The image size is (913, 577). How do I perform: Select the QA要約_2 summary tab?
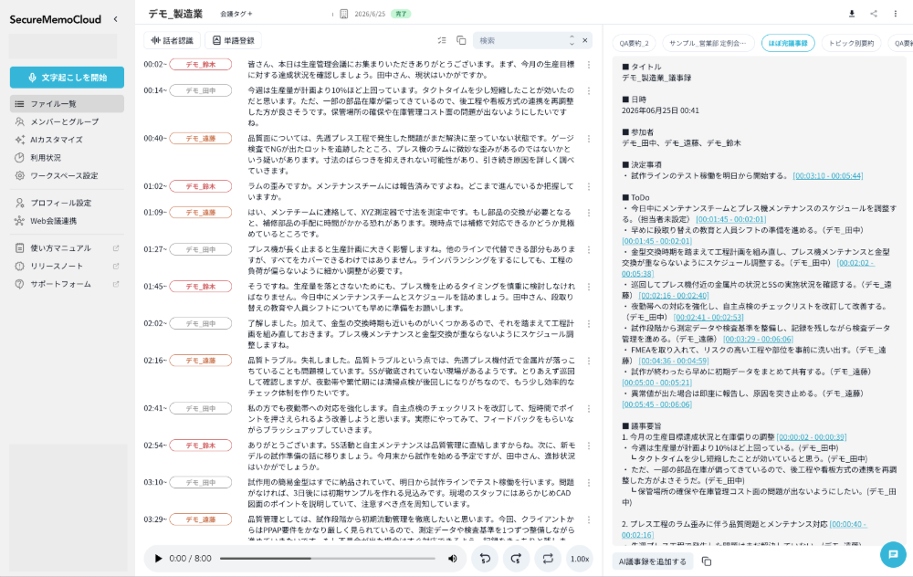(x=635, y=43)
